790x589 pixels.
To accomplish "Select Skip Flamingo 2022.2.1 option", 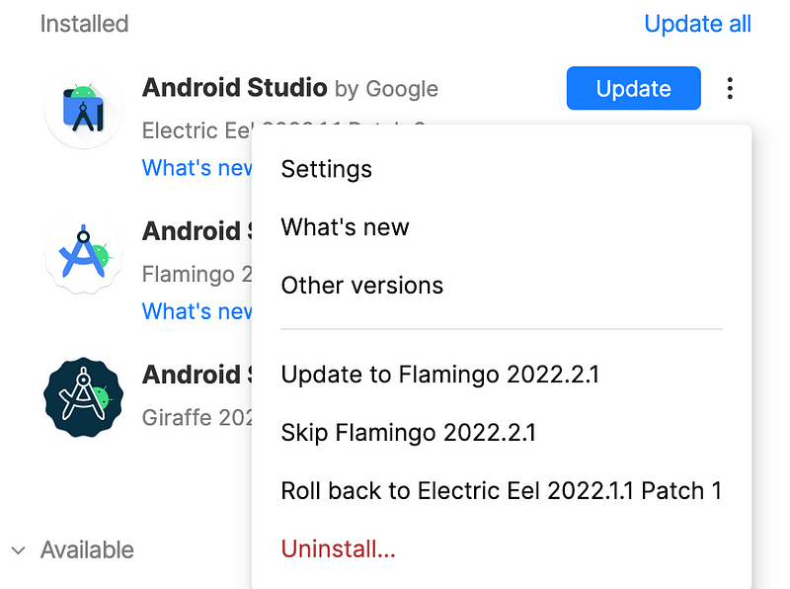I will [408, 433].
